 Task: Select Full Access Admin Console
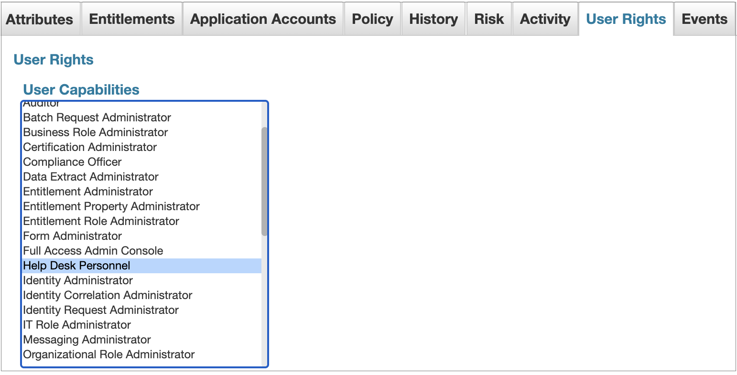pos(93,251)
